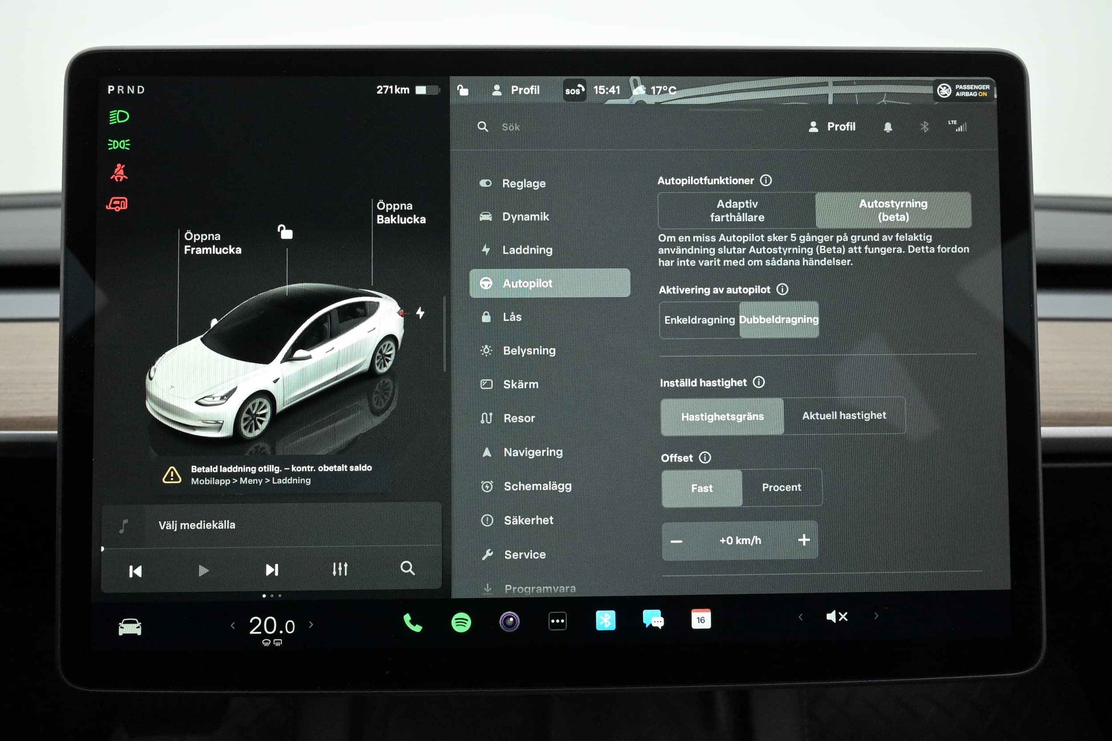Open Profil in the top status bar
The image size is (1112, 741).
click(516, 90)
